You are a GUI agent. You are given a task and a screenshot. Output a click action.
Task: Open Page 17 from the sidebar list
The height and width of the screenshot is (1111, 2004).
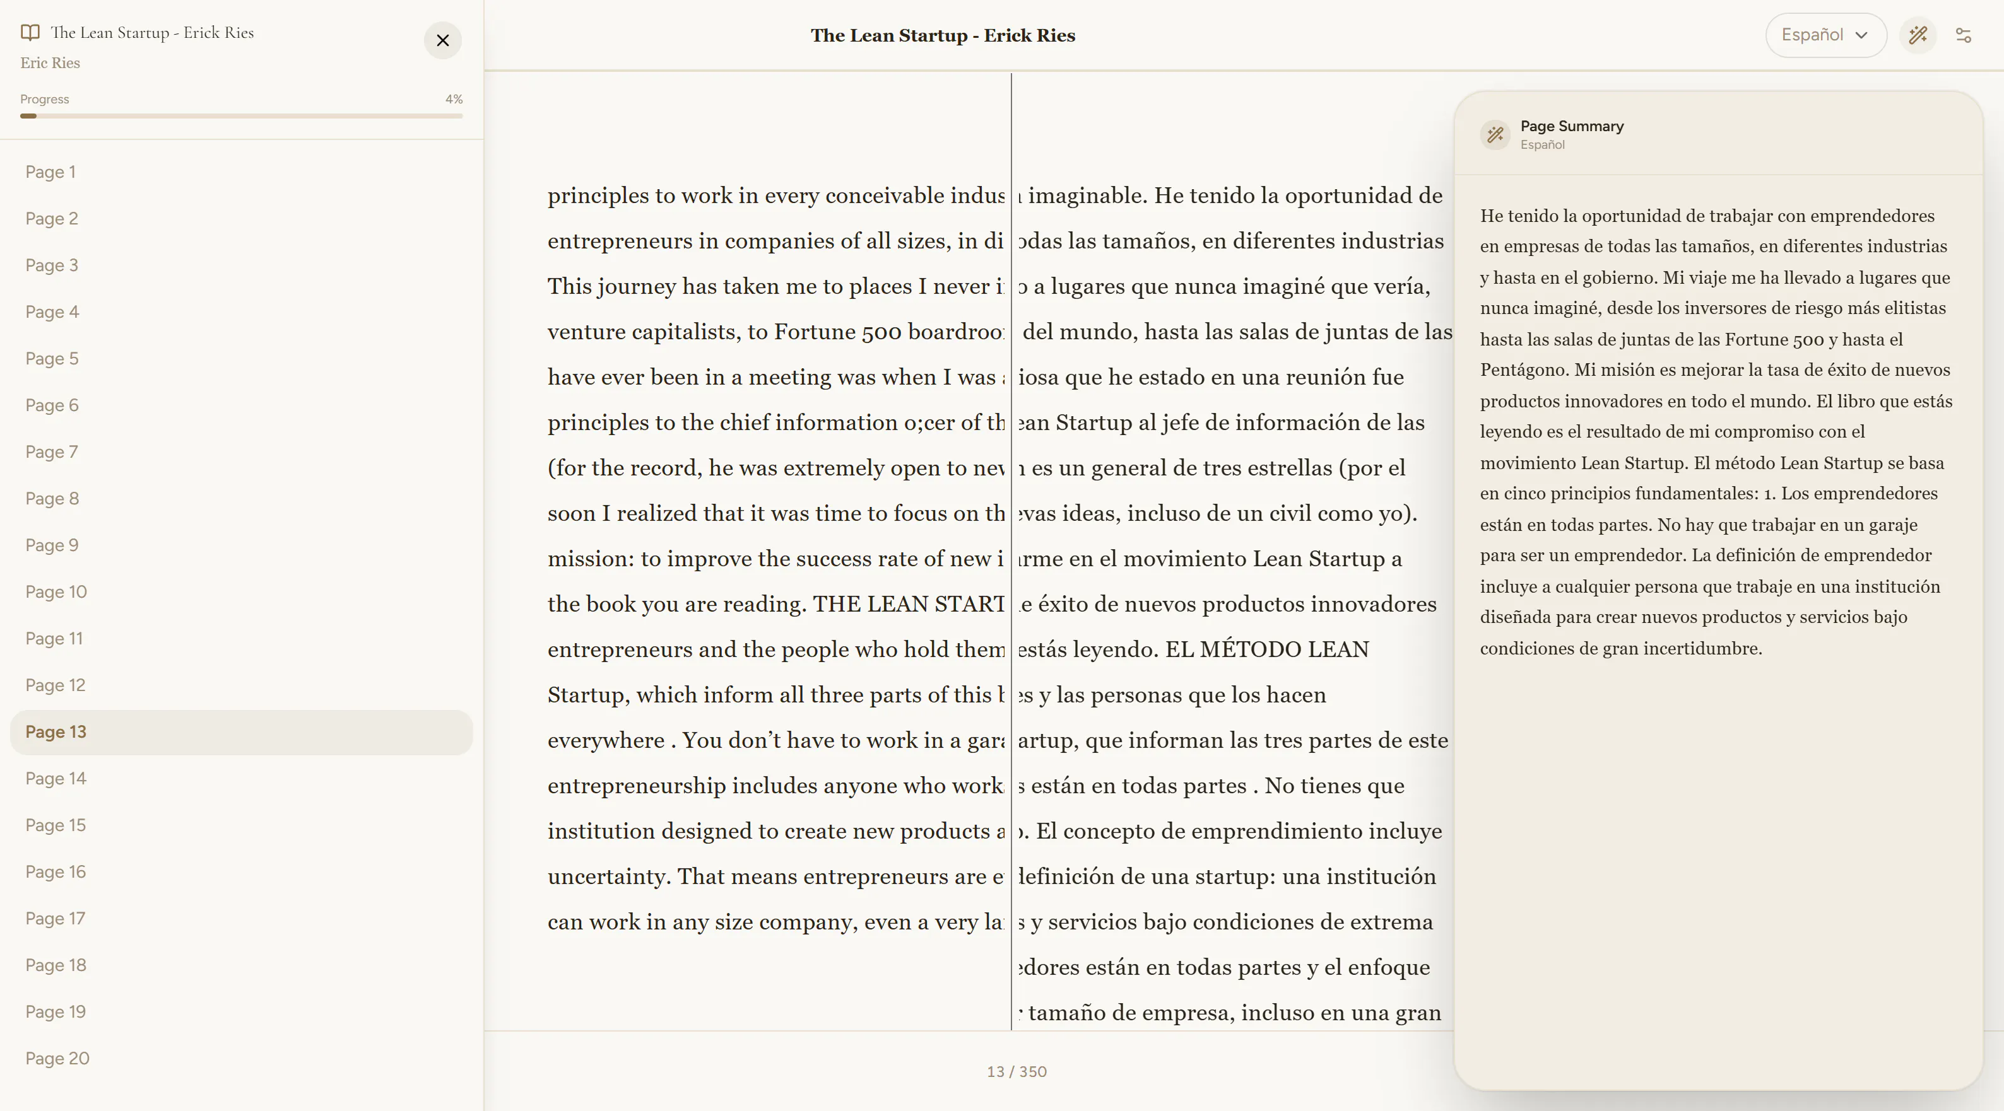coord(241,918)
